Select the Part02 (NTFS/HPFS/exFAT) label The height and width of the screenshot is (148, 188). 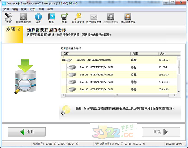click(x=97, y=82)
